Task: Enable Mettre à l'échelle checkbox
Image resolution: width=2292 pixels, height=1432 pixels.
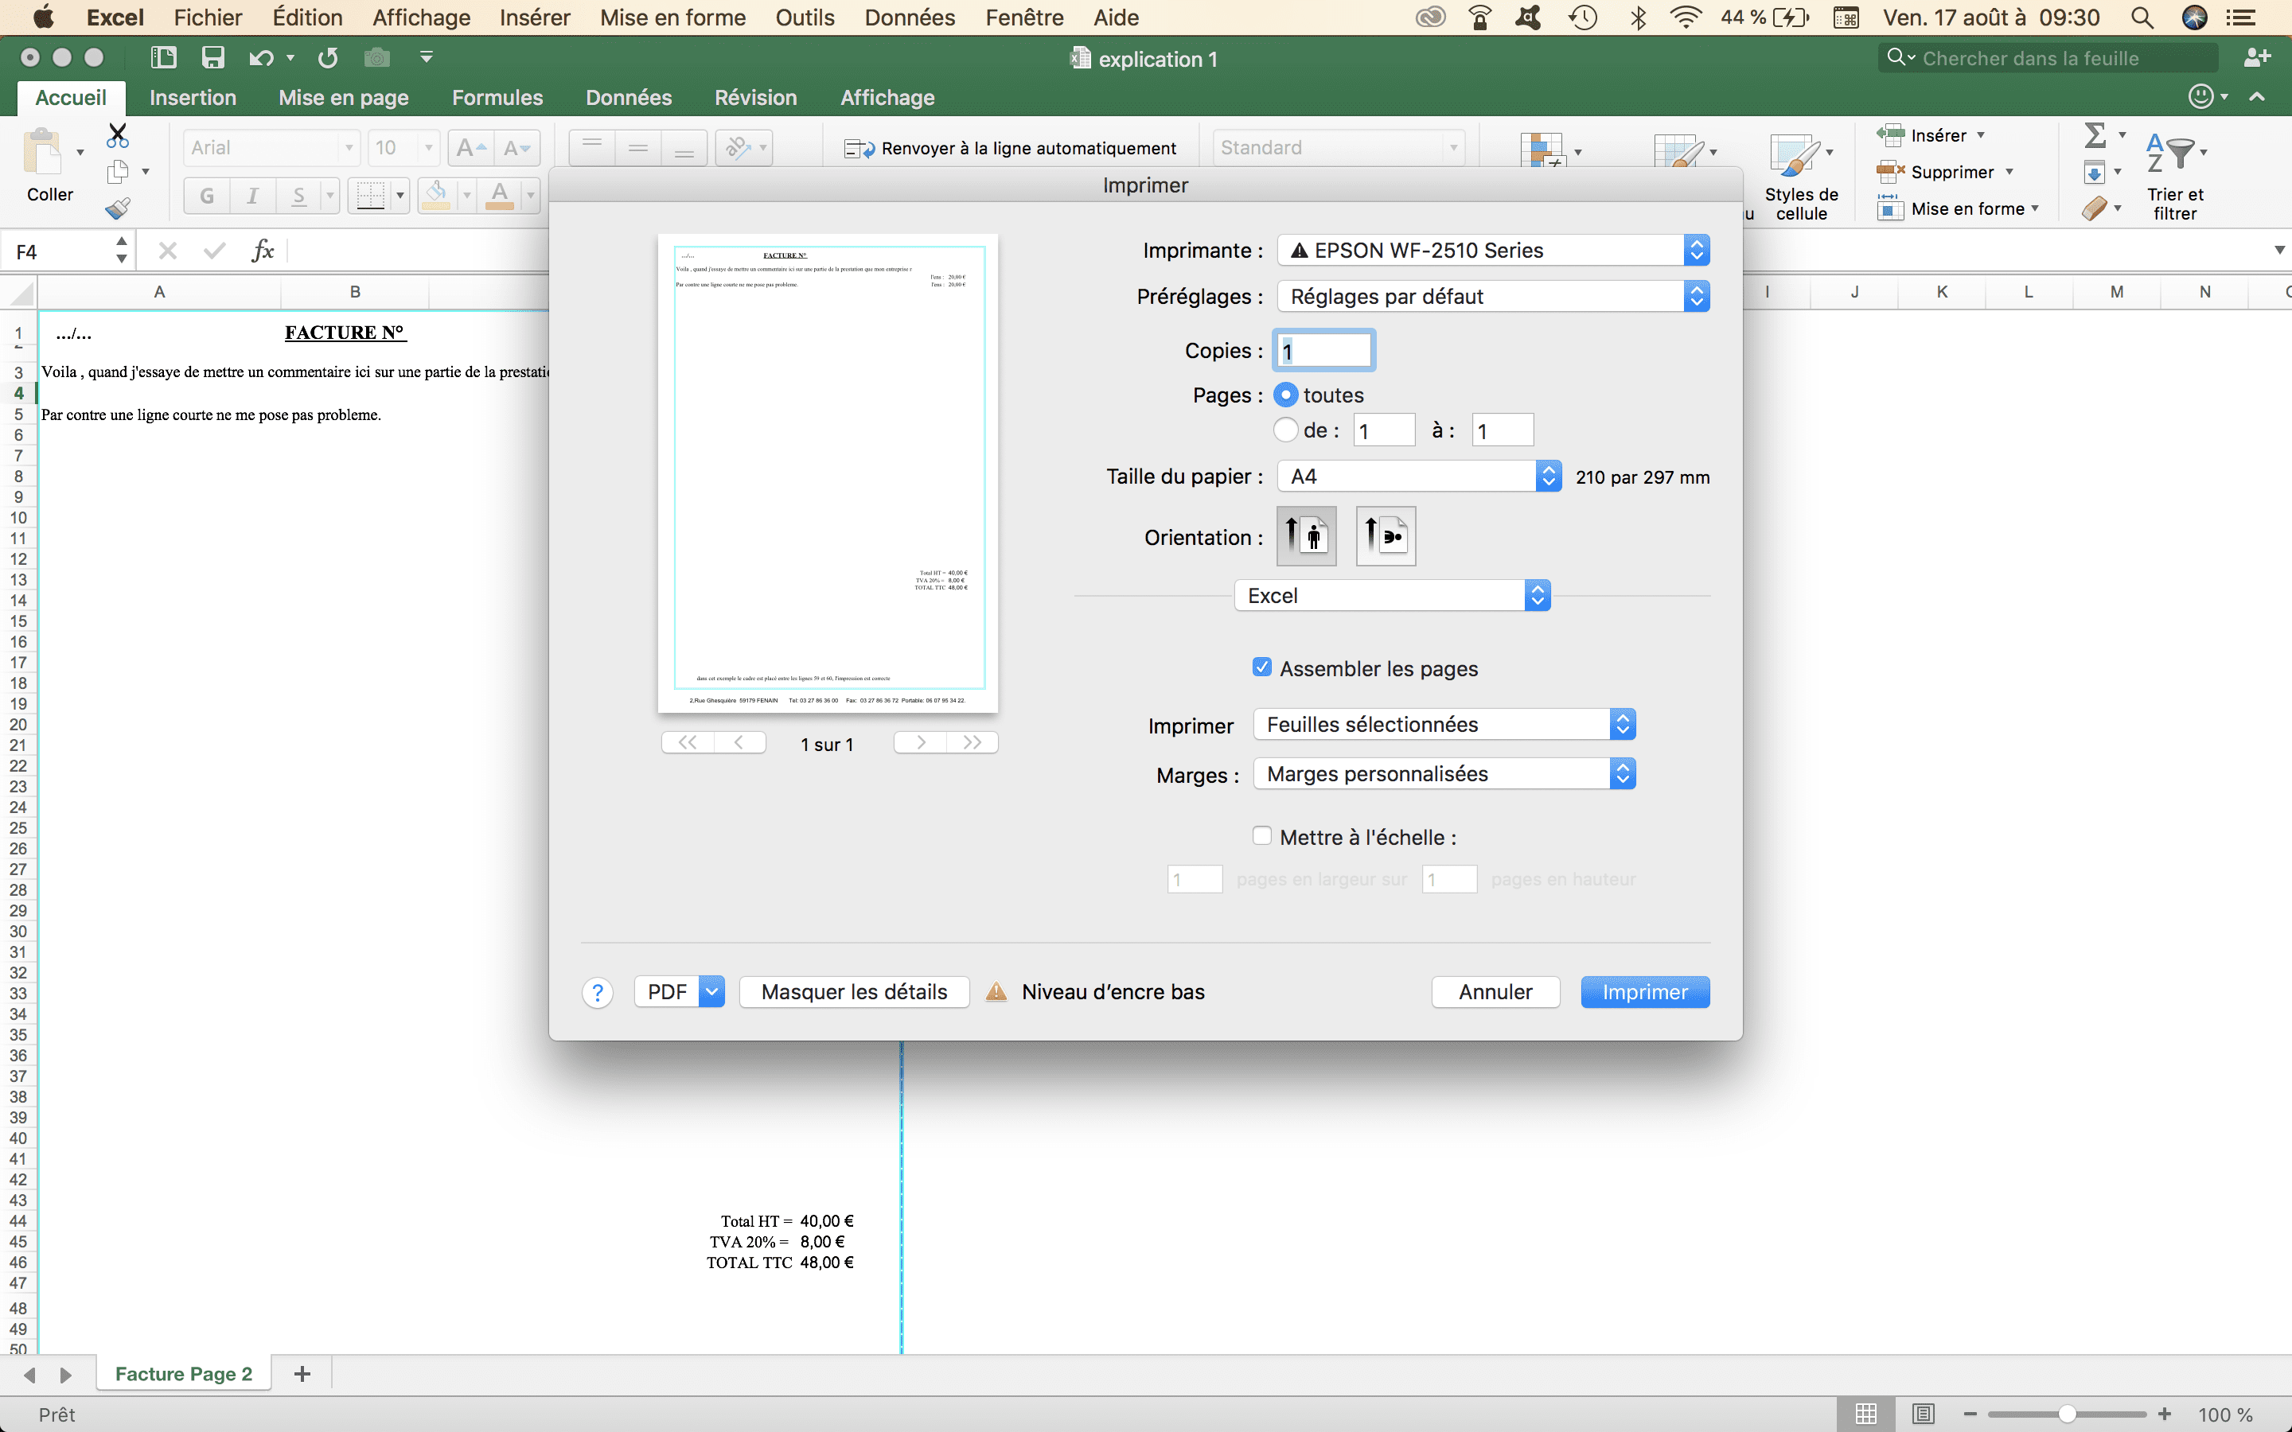Action: coord(1261,836)
